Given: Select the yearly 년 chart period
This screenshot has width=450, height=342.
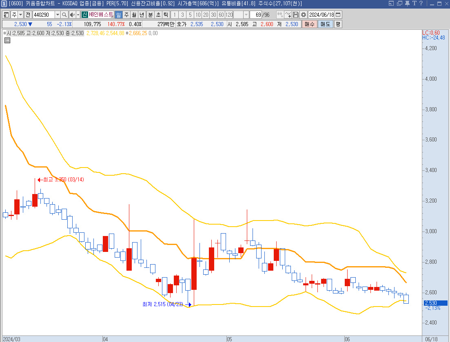Looking at the screenshot, I should (x=142, y=15).
